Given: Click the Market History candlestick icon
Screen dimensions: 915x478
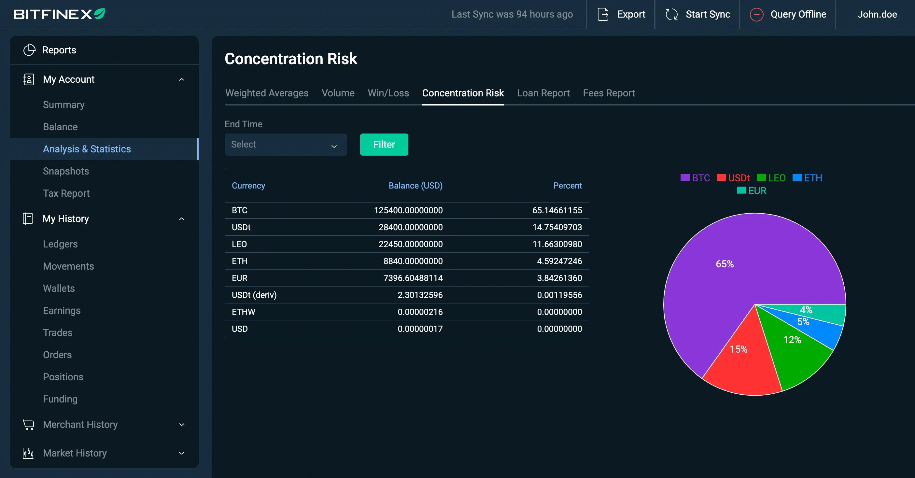Looking at the screenshot, I should click(x=28, y=453).
